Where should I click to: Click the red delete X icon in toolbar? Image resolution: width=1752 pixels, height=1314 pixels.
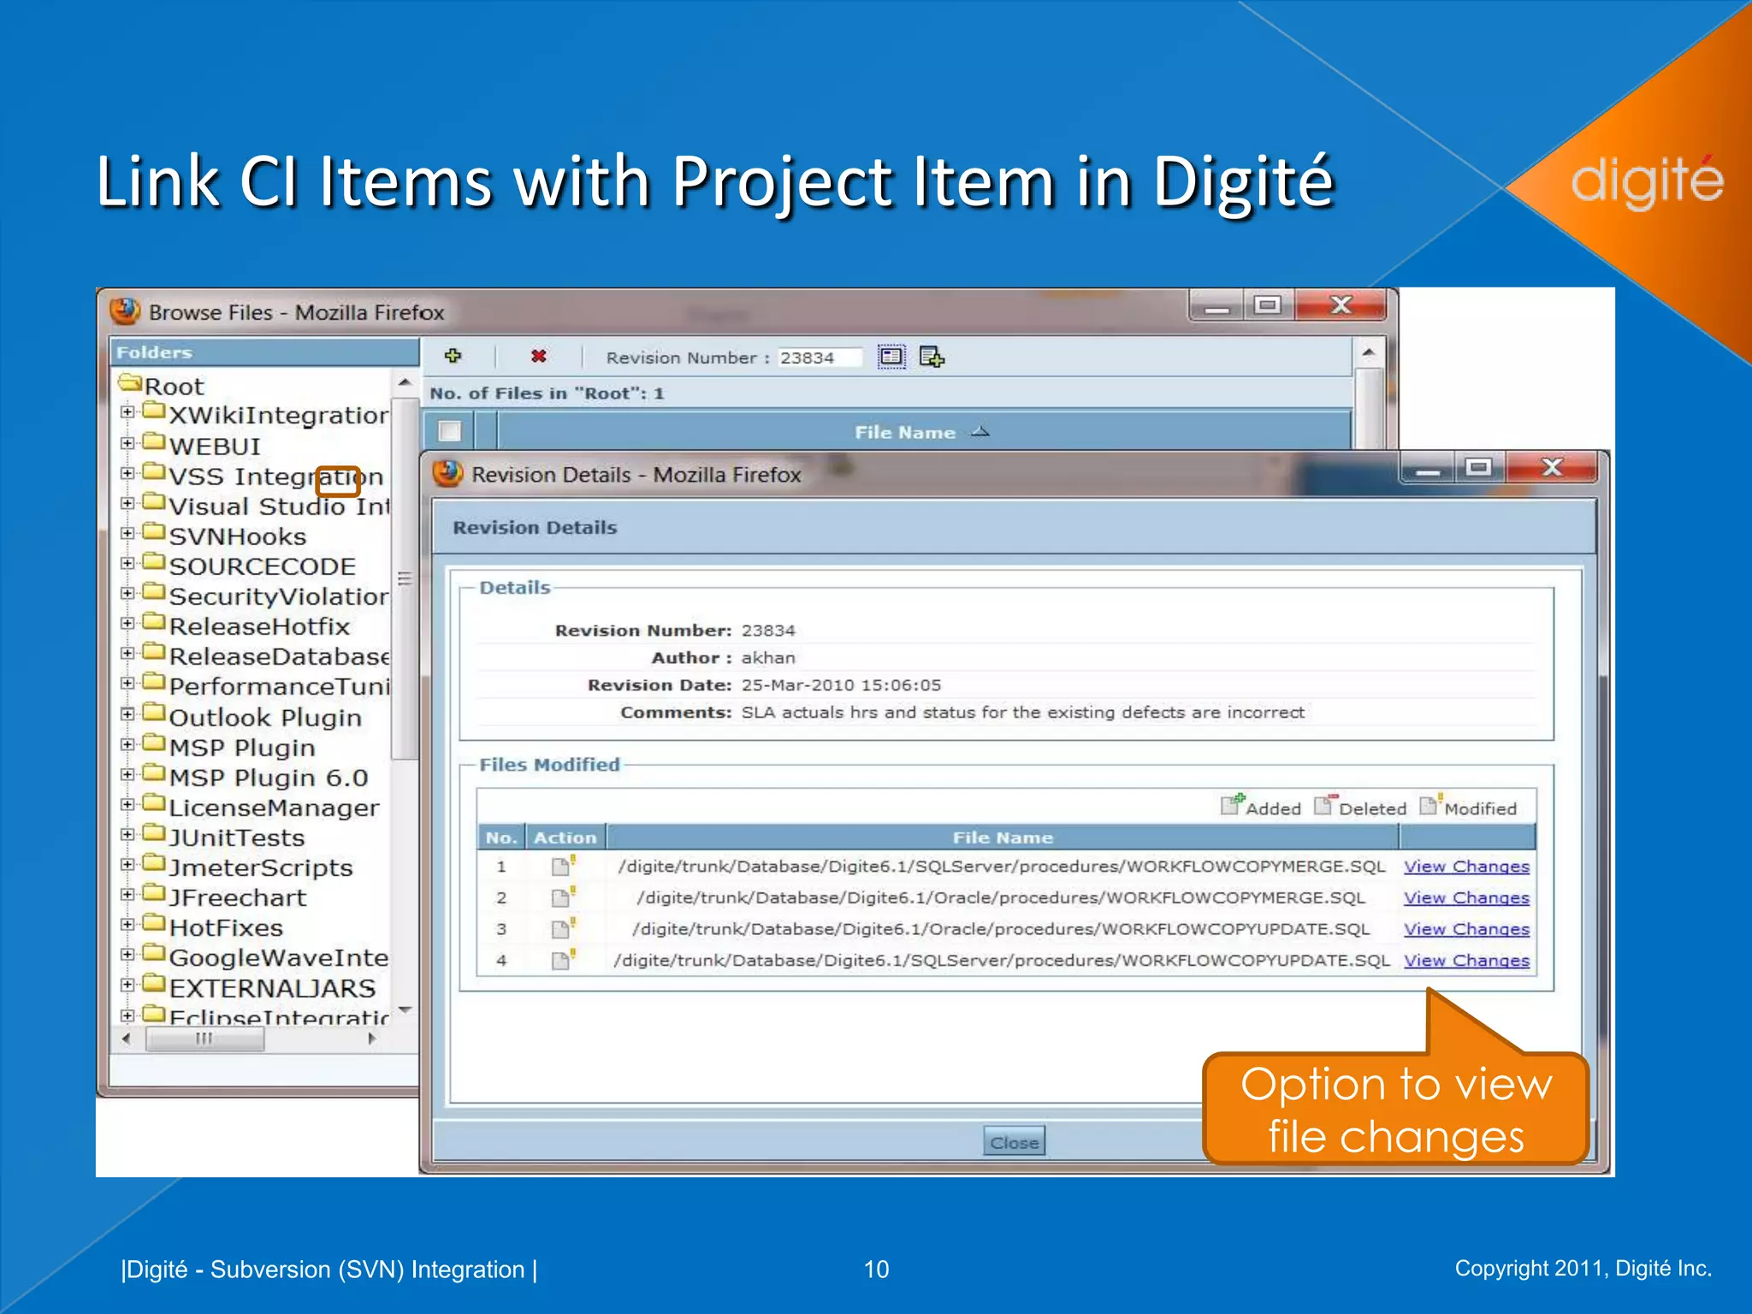click(538, 356)
